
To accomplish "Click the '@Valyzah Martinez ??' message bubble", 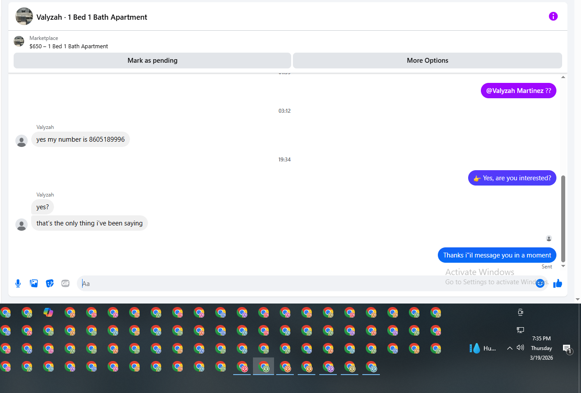I will point(519,91).
